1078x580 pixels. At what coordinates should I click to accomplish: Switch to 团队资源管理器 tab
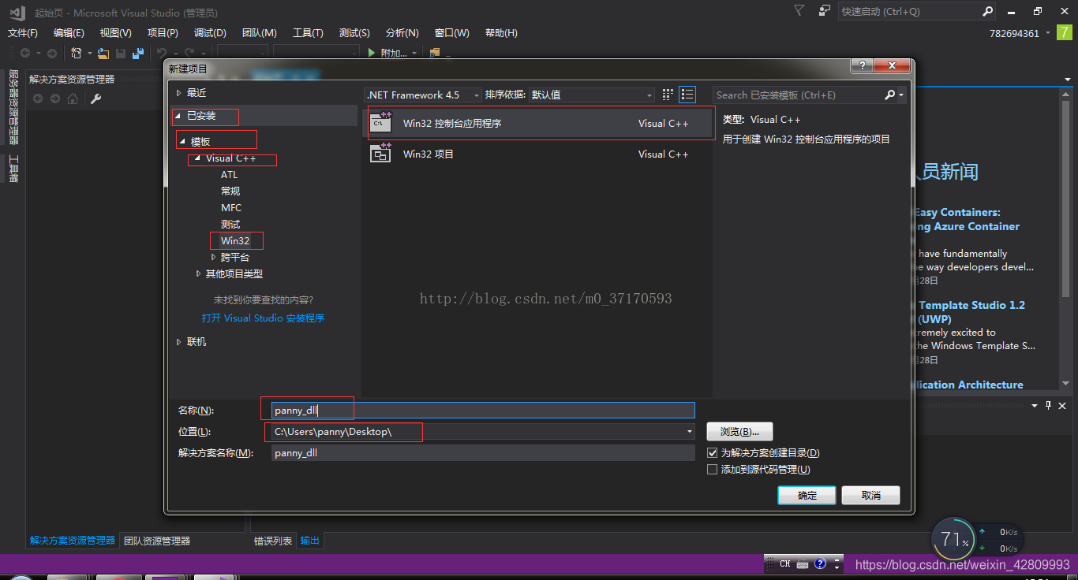click(157, 541)
